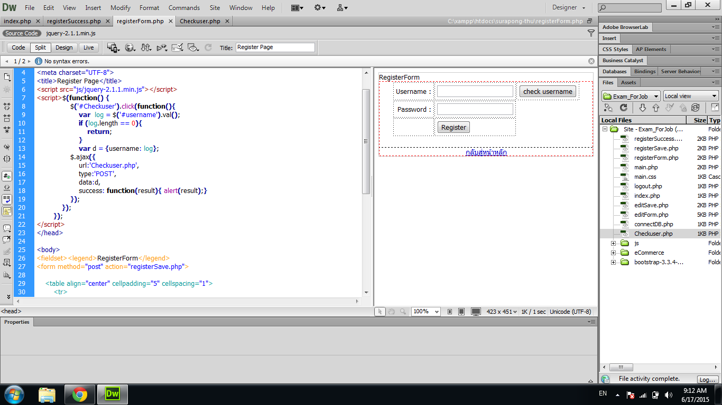The width and height of the screenshot is (722, 405).
Task: Open the Visual aids eye icon
Action: [x=193, y=47]
